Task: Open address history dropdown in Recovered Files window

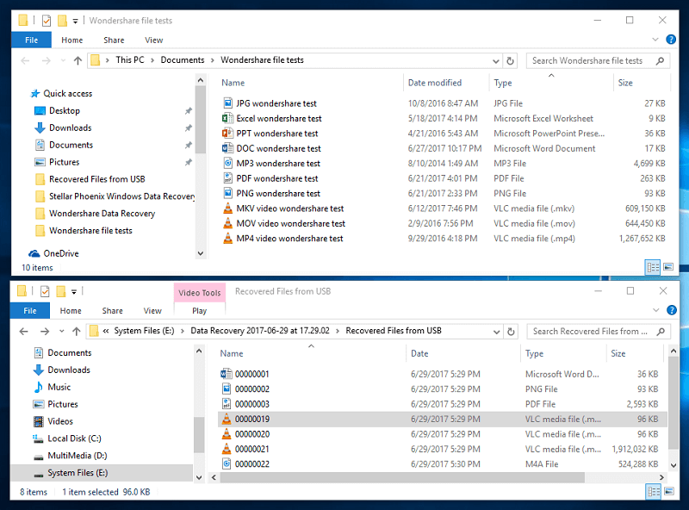Action: click(x=497, y=332)
